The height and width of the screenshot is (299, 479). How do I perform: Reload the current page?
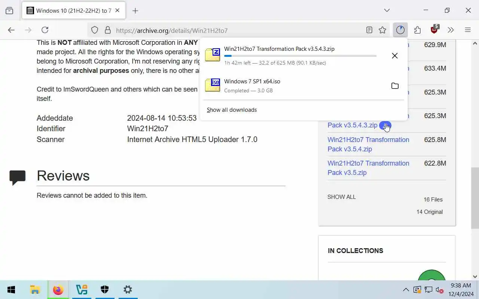45,30
